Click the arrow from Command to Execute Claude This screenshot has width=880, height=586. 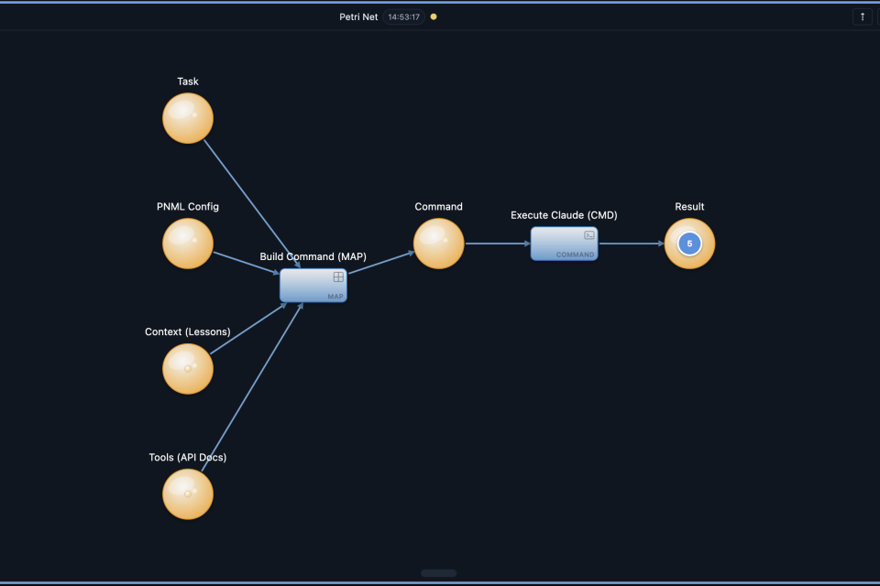[497, 244]
